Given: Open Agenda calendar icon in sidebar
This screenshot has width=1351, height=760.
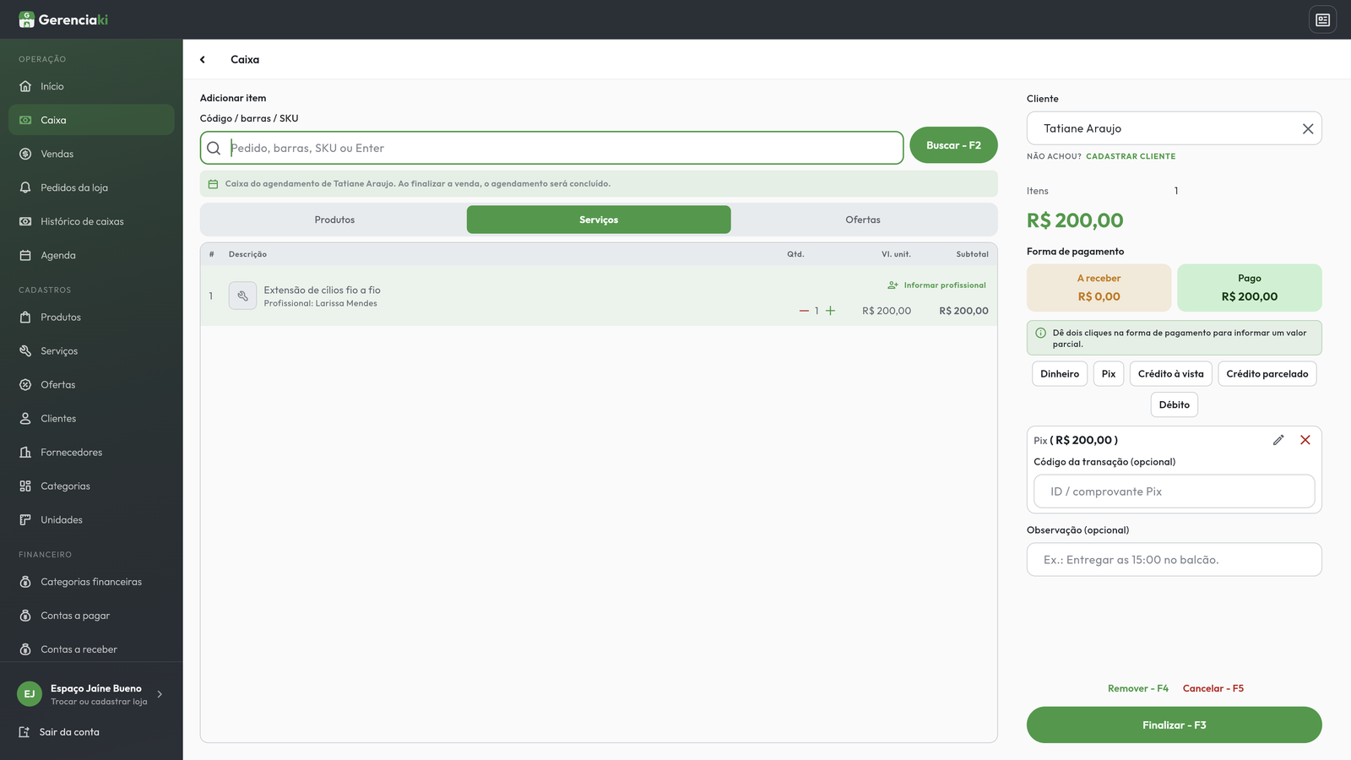Looking at the screenshot, I should pyautogui.click(x=25, y=255).
